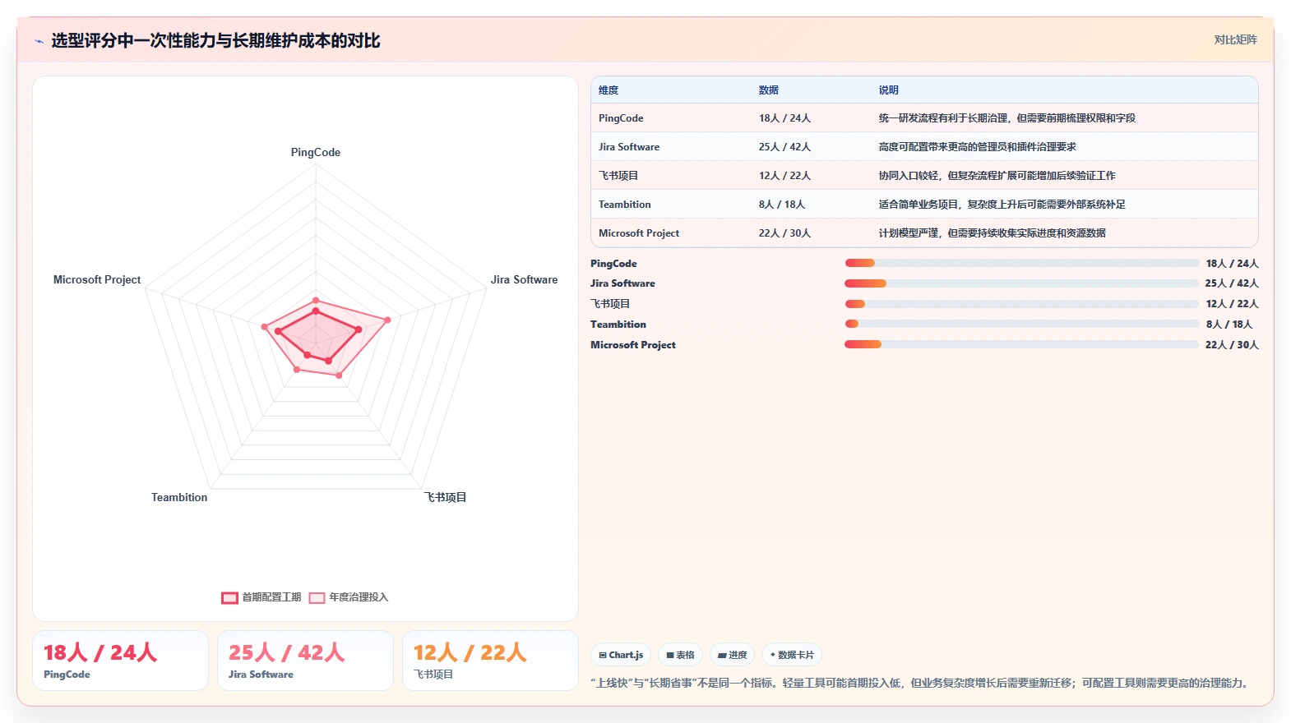Select the PingCode table row name
Image resolution: width=1291 pixels, height=723 pixels.
[x=621, y=118]
